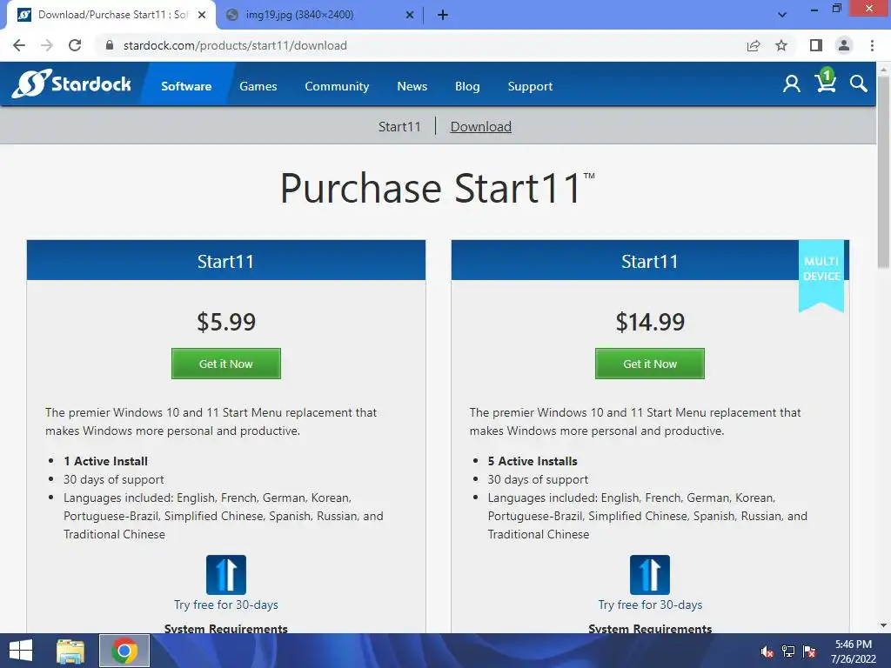Click the 'Purchase Start11' heading

pyautogui.click(x=437, y=189)
